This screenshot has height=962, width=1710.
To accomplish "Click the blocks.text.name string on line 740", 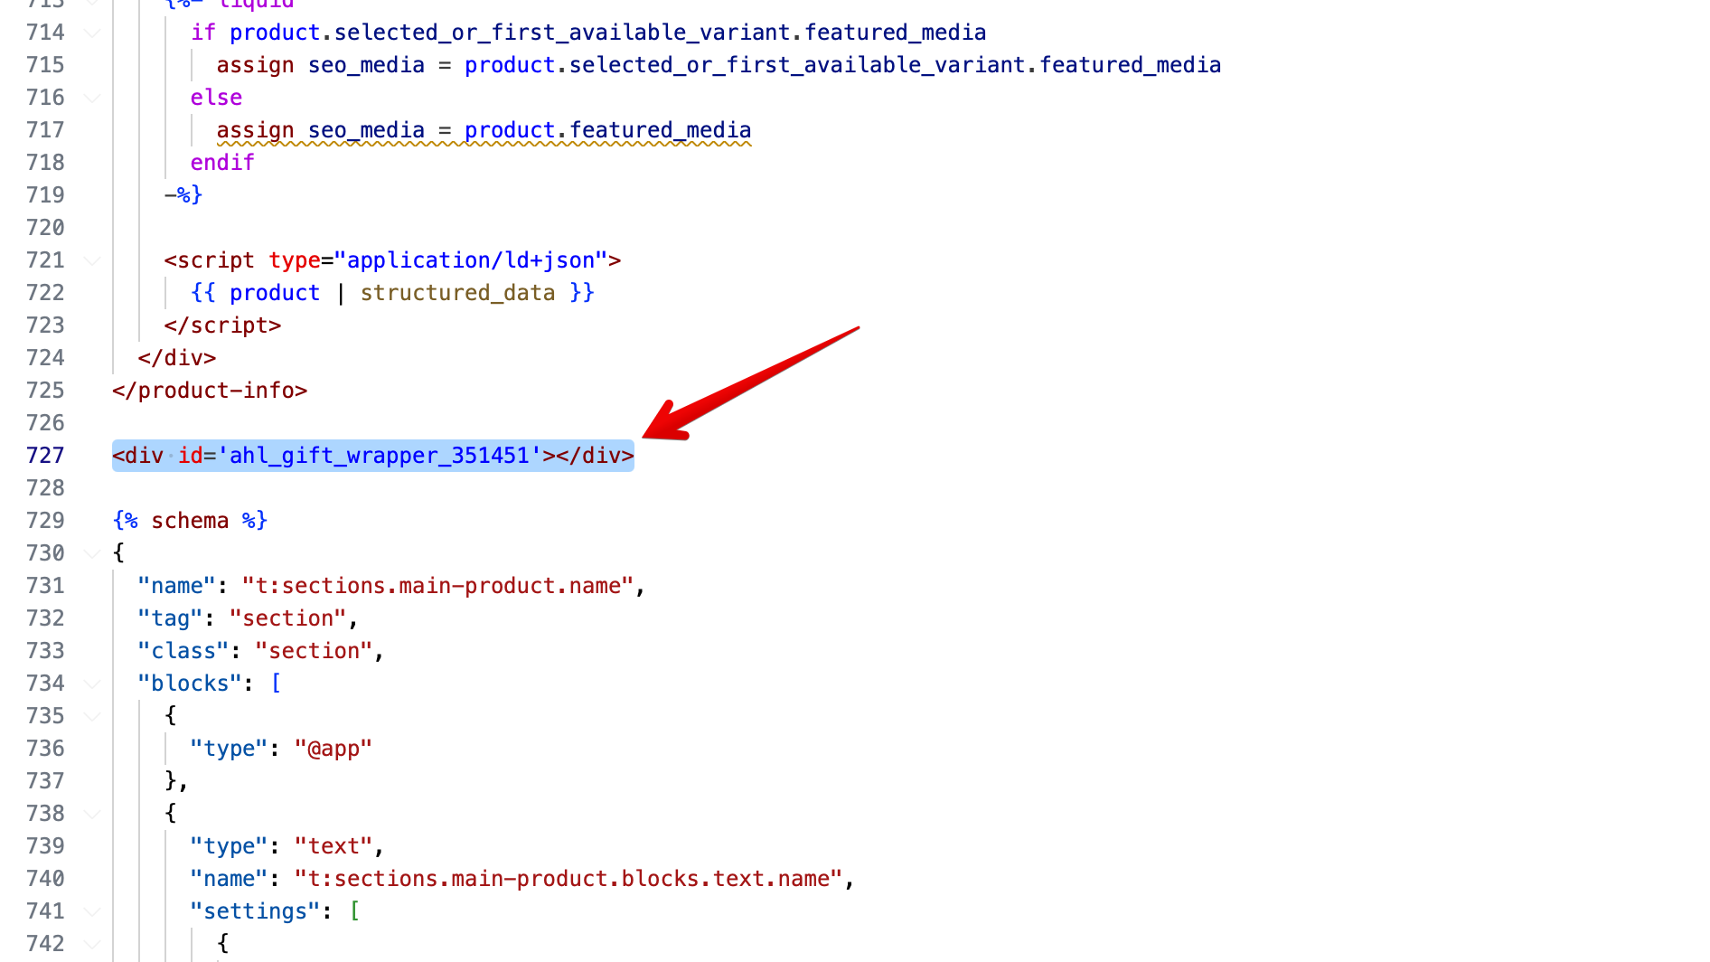I will coord(568,879).
